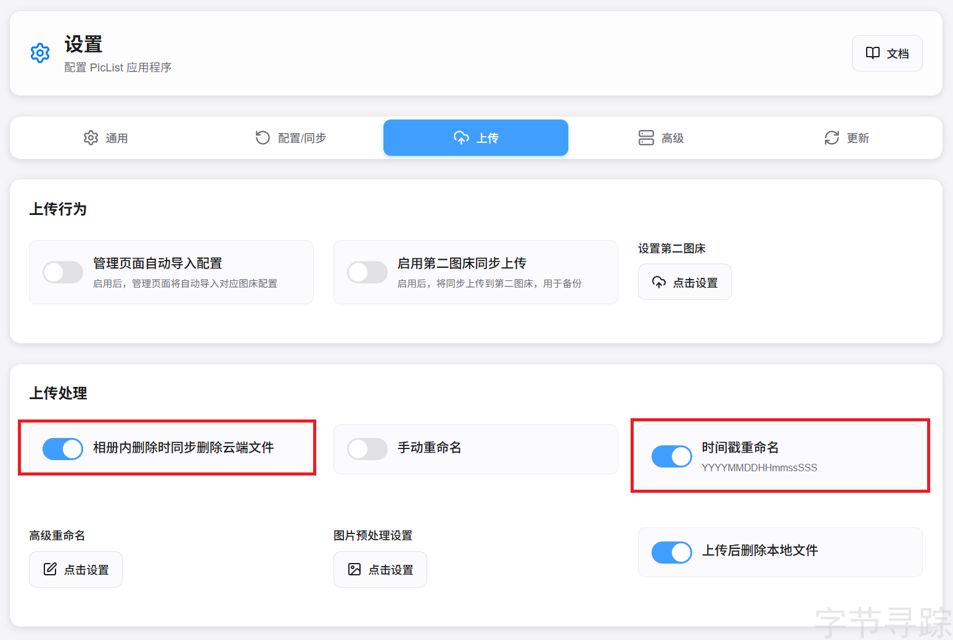Open the 文档 documentation button
Viewport: 953px width, 640px height.
point(887,53)
